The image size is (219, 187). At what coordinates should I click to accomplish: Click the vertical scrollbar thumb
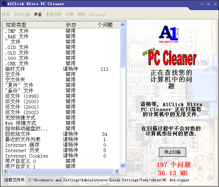(x=123, y=47)
